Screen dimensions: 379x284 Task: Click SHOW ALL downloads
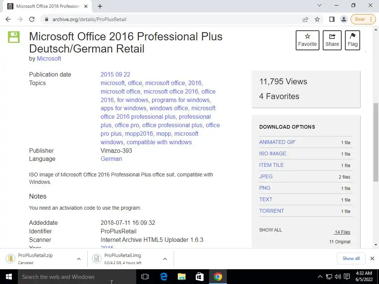(x=271, y=230)
